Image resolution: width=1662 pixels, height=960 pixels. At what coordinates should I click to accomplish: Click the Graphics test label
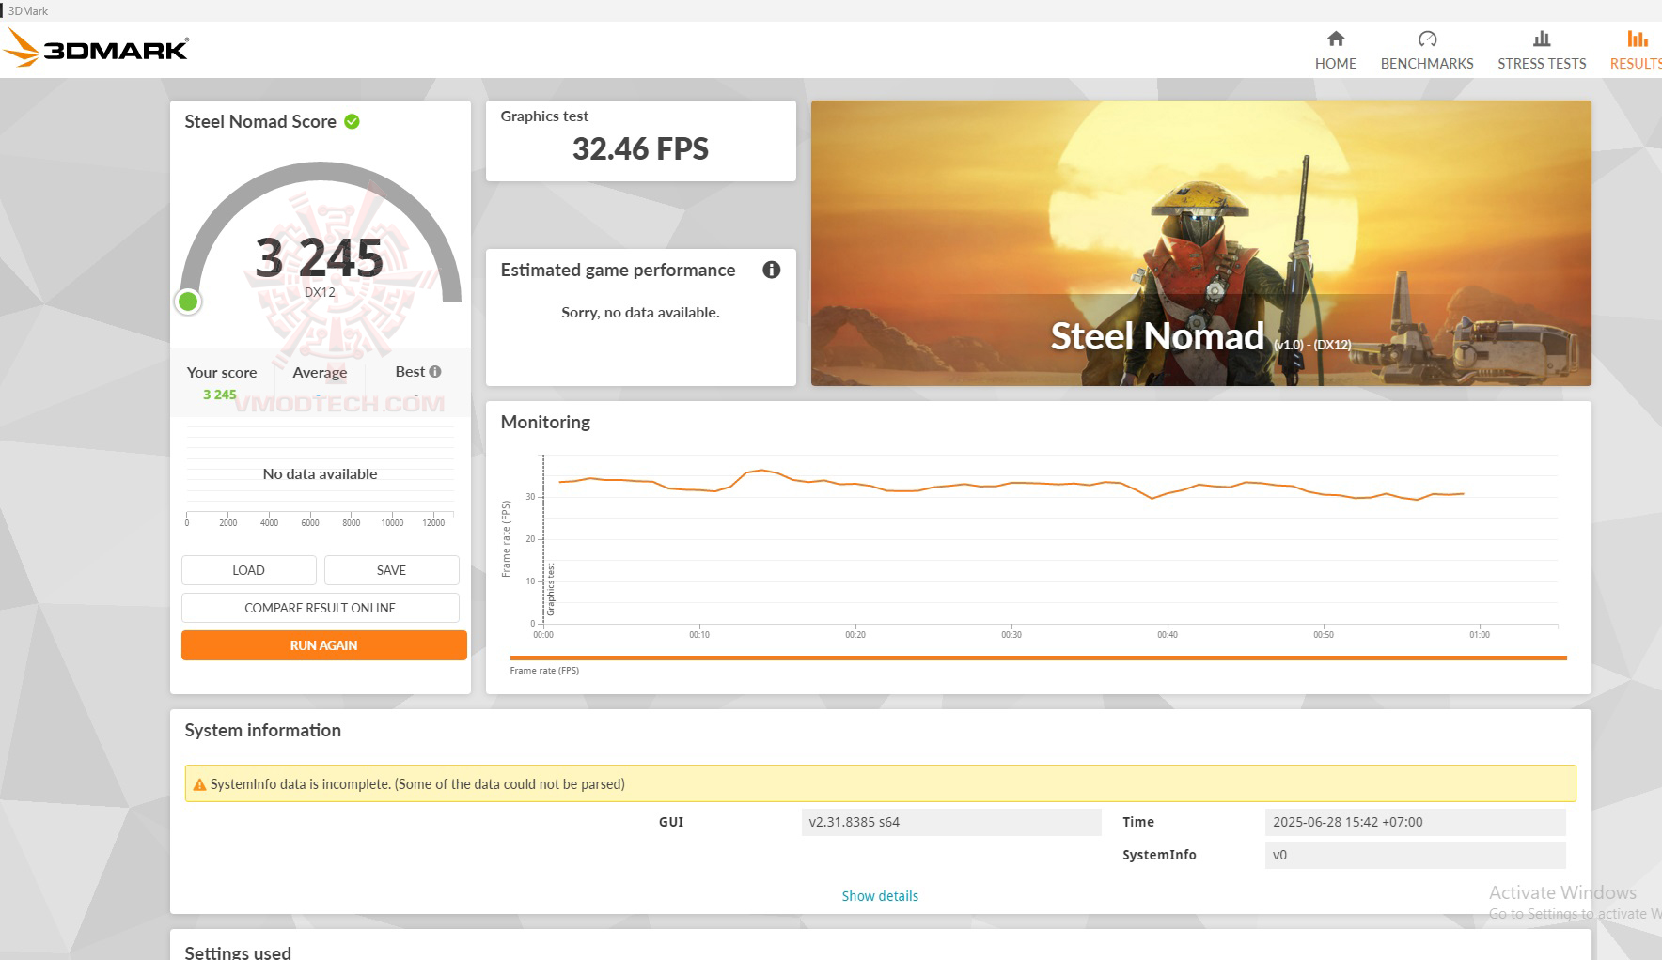[544, 116]
